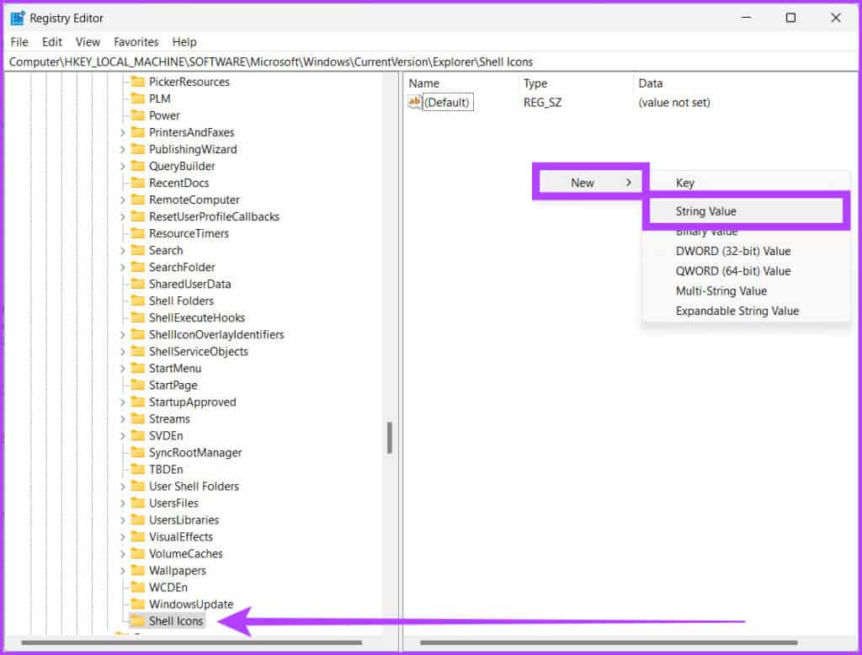Expand the Wallpapers key
The height and width of the screenshot is (655, 862).
point(123,571)
